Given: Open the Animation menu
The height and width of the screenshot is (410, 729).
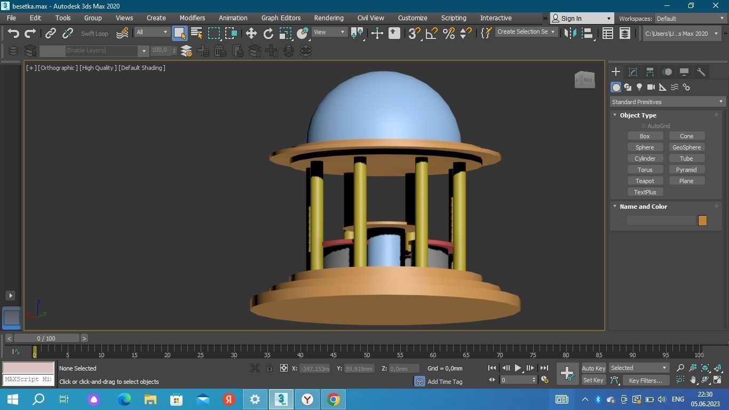Looking at the screenshot, I should click(x=233, y=18).
